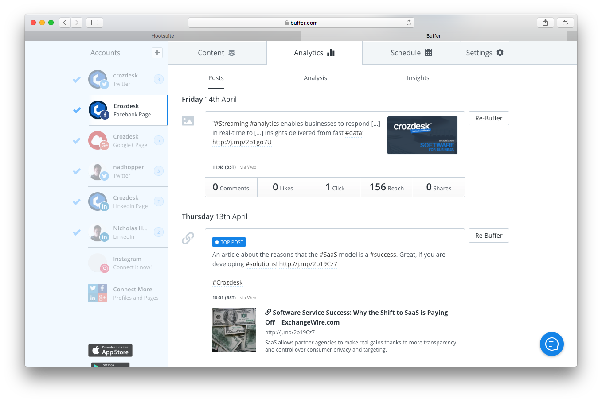Click image post type icon for Friday post

(x=188, y=120)
